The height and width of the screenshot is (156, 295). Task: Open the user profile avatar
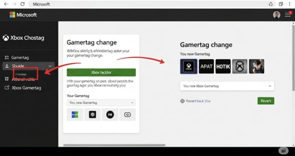pos(277,15)
